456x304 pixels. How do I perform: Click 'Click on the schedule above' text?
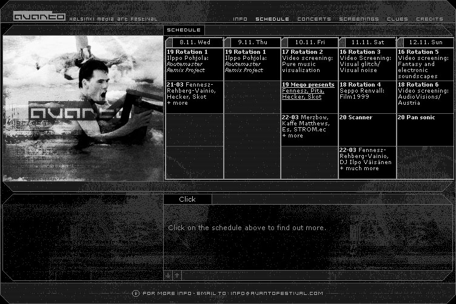pos(247,228)
